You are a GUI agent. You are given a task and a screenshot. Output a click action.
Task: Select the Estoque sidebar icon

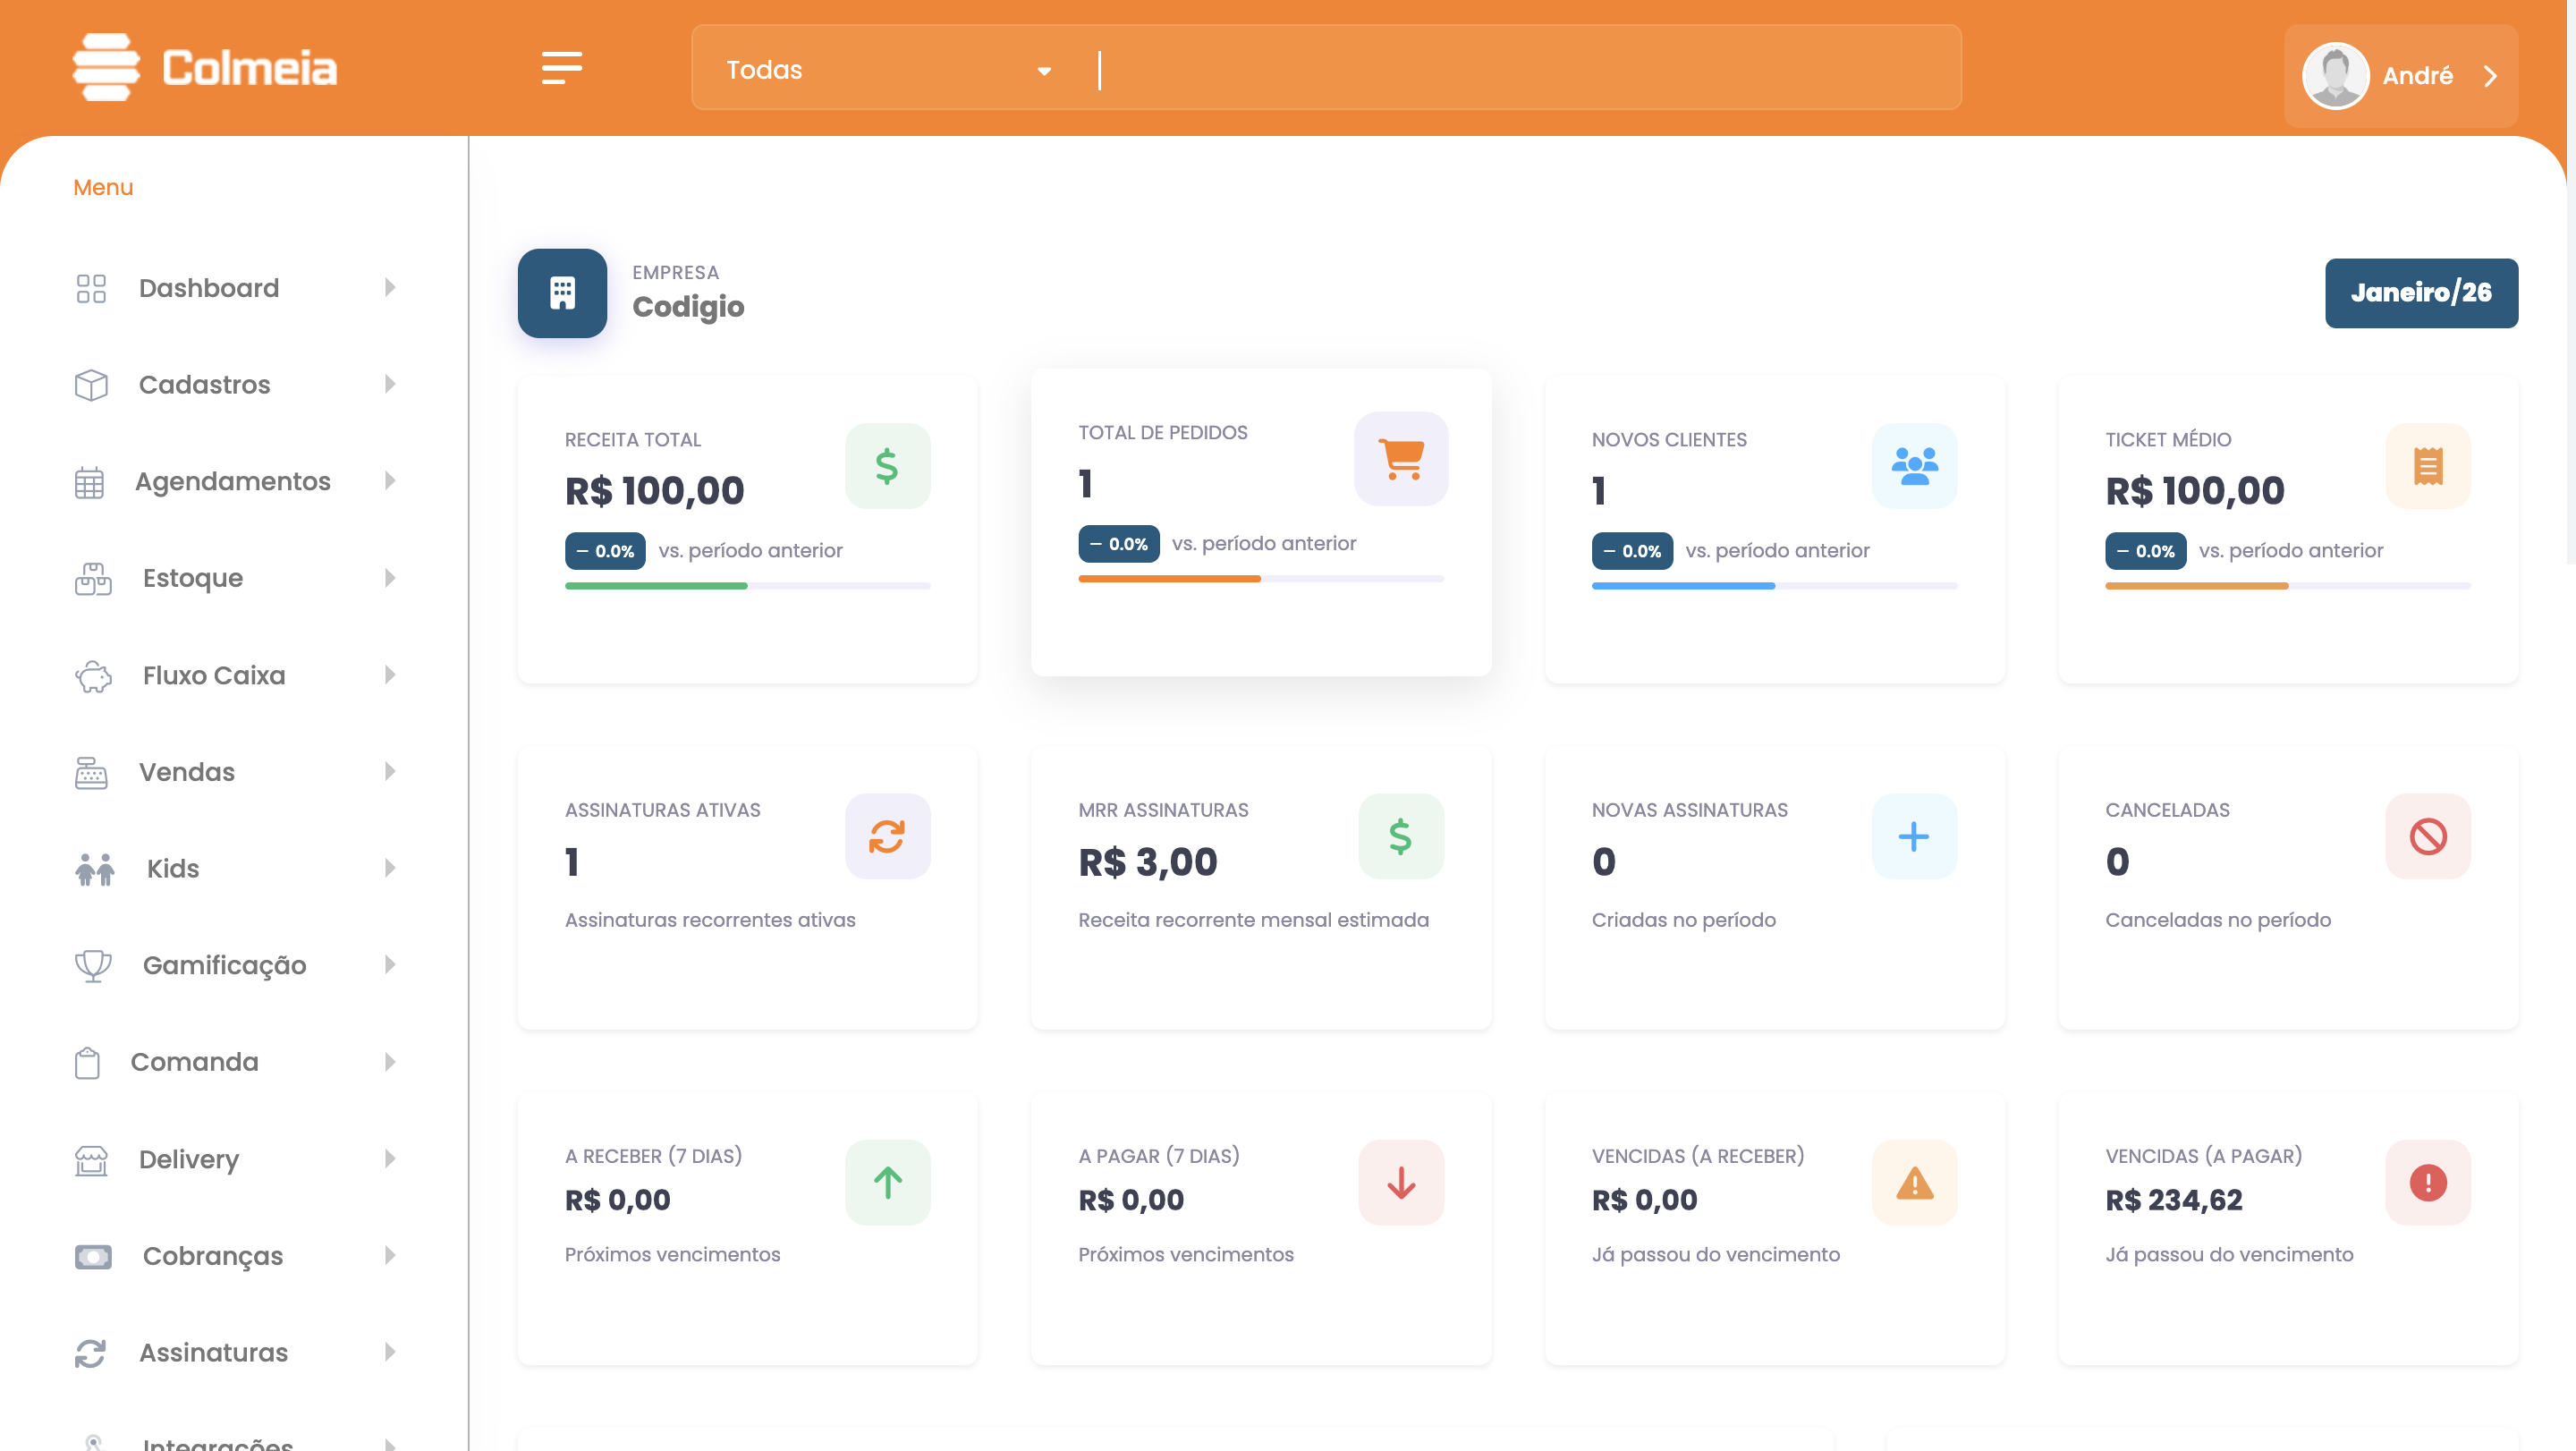coord(91,578)
